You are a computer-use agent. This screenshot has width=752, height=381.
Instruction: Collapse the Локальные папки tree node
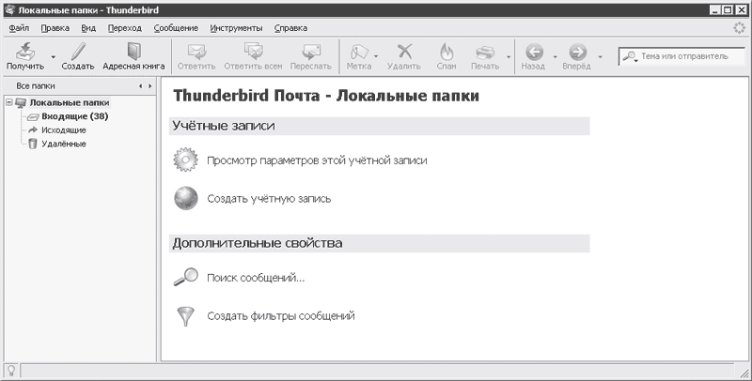point(9,102)
